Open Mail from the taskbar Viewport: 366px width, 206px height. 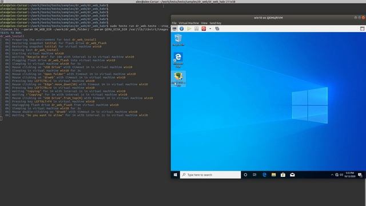point(292,175)
